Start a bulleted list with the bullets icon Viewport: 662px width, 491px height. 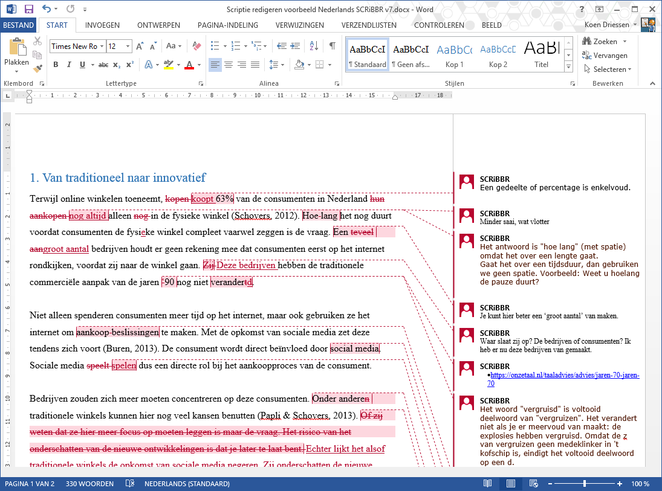[x=215, y=46]
